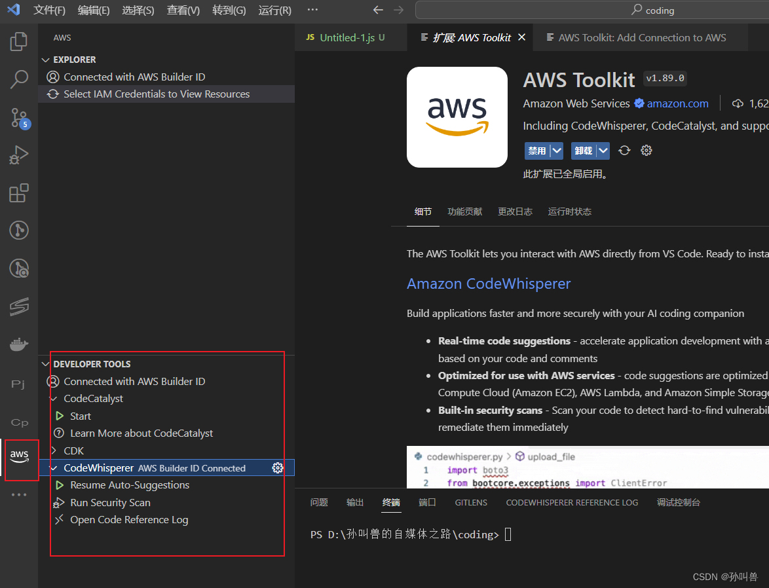Open the extension settings gear on AWS Toolkit page
This screenshot has width=769, height=588.
pos(646,150)
